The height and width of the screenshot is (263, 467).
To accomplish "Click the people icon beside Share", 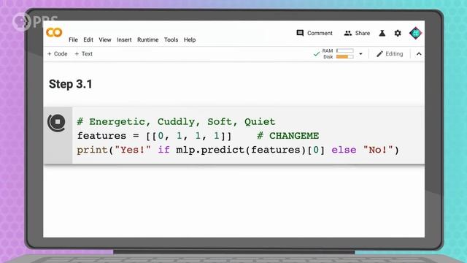I will pos(348,33).
